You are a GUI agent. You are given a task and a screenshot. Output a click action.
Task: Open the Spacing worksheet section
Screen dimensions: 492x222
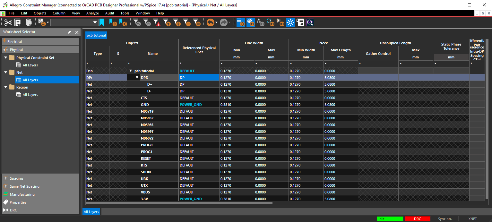click(x=16, y=178)
